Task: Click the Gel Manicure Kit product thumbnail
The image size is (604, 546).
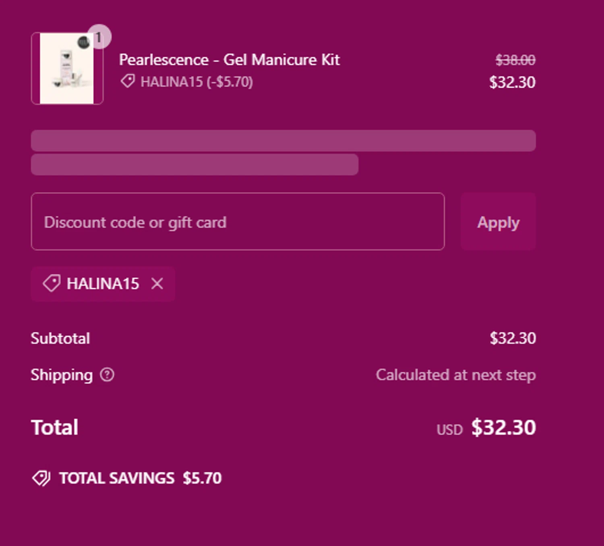Action: (67, 69)
